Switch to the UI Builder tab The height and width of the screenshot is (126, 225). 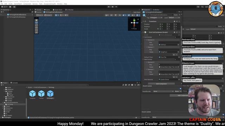pyautogui.click(x=69, y=10)
